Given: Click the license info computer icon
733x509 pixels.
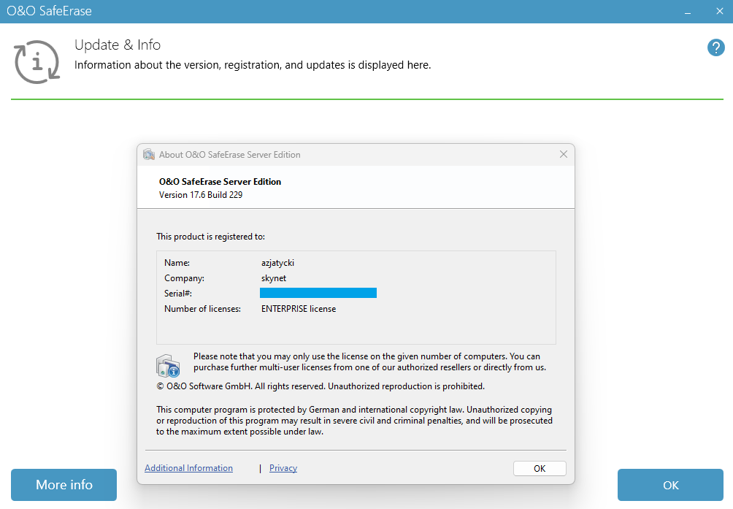Looking at the screenshot, I should coord(168,366).
